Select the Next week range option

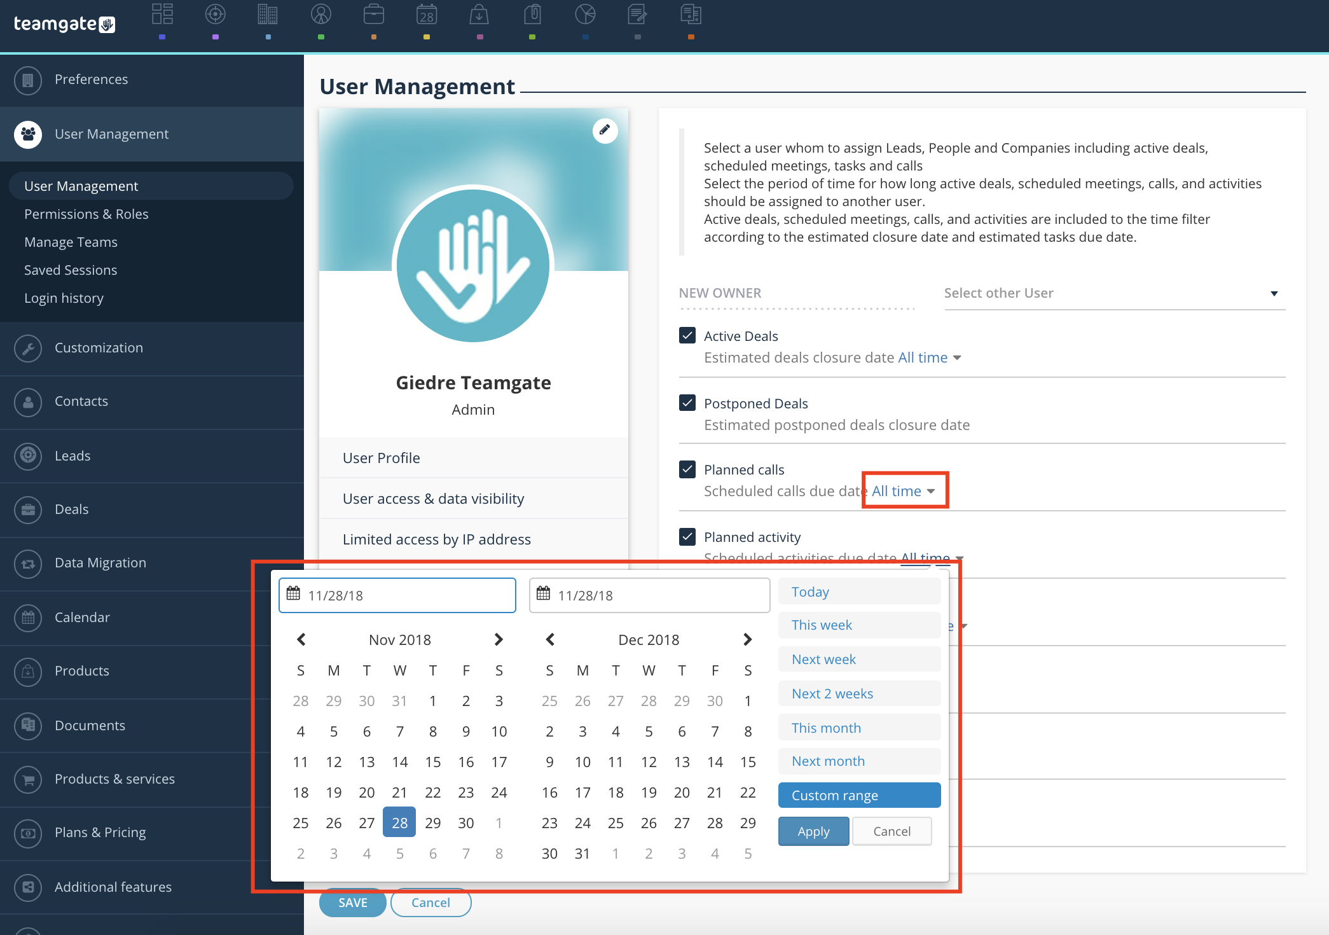(x=859, y=659)
